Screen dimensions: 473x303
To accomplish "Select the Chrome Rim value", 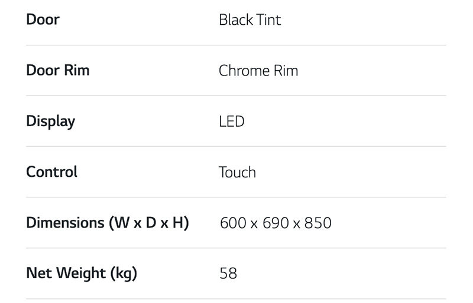I will pos(258,71).
